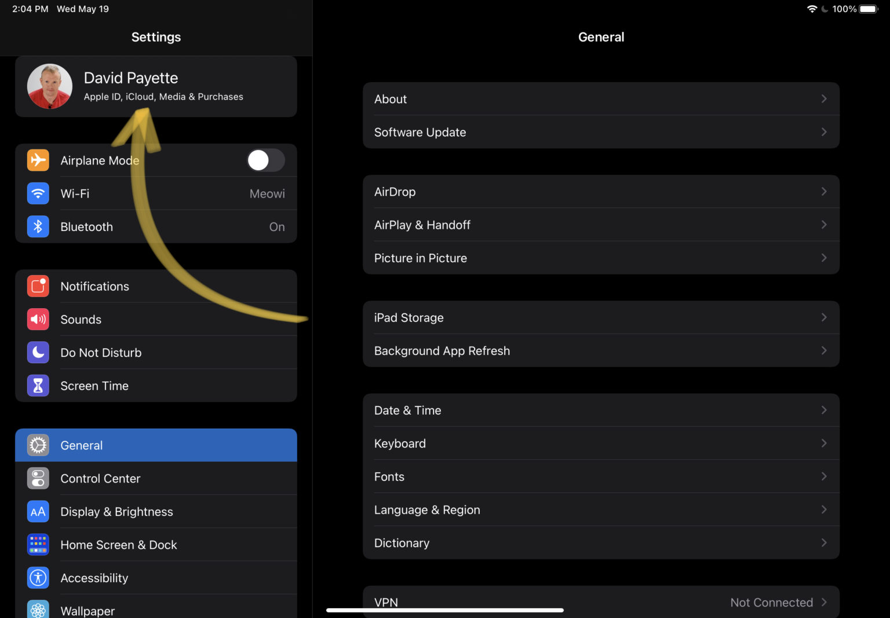Tap the Bluetooth icon in sidebar

pos(38,226)
